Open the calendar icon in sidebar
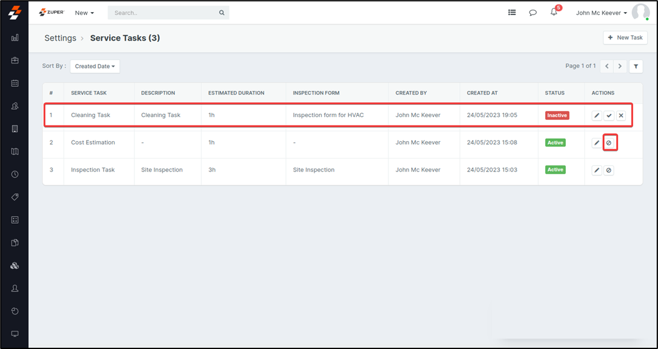 click(15, 83)
